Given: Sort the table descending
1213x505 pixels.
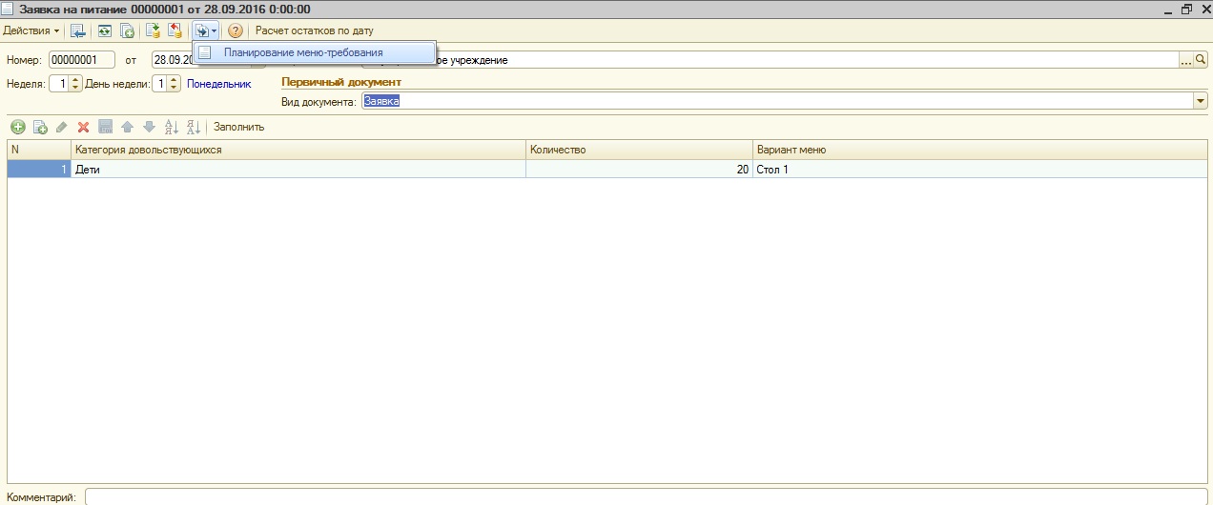Looking at the screenshot, I should [194, 127].
